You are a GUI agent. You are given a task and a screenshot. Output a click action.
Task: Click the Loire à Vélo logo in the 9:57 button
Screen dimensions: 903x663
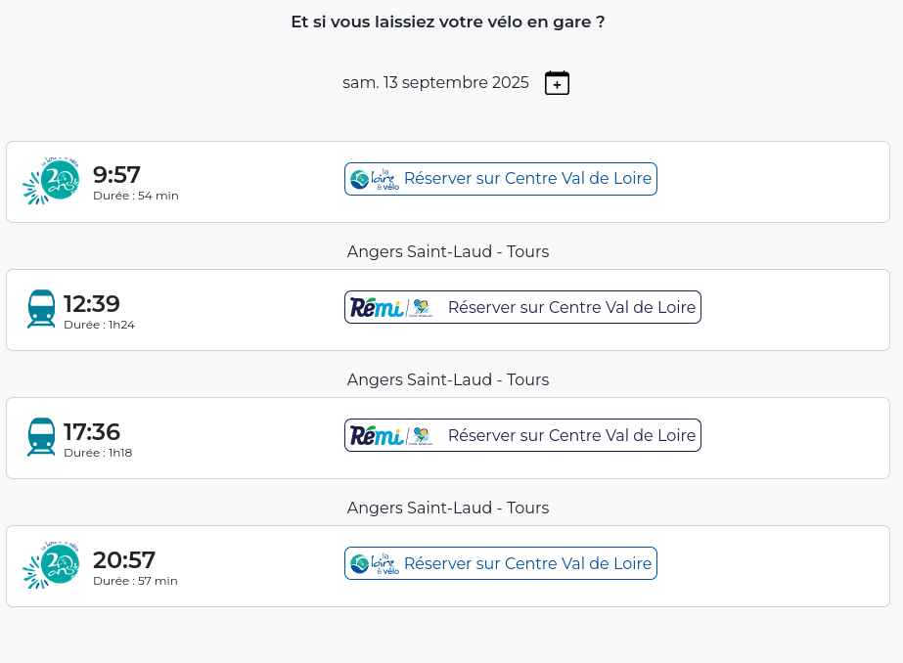coord(375,180)
